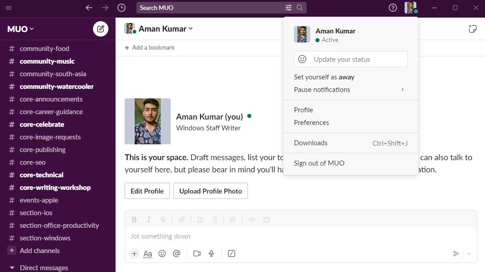Mention someone using the @ icon
Viewport: 485px width, 272px height.
tap(177, 254)
